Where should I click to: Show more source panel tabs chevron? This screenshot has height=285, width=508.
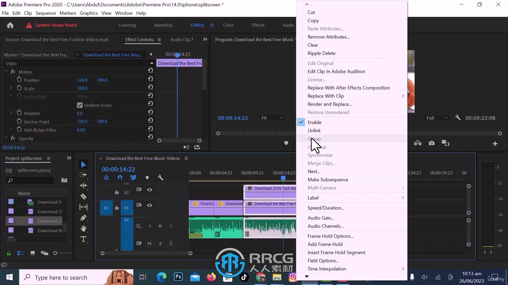[205, 39]
